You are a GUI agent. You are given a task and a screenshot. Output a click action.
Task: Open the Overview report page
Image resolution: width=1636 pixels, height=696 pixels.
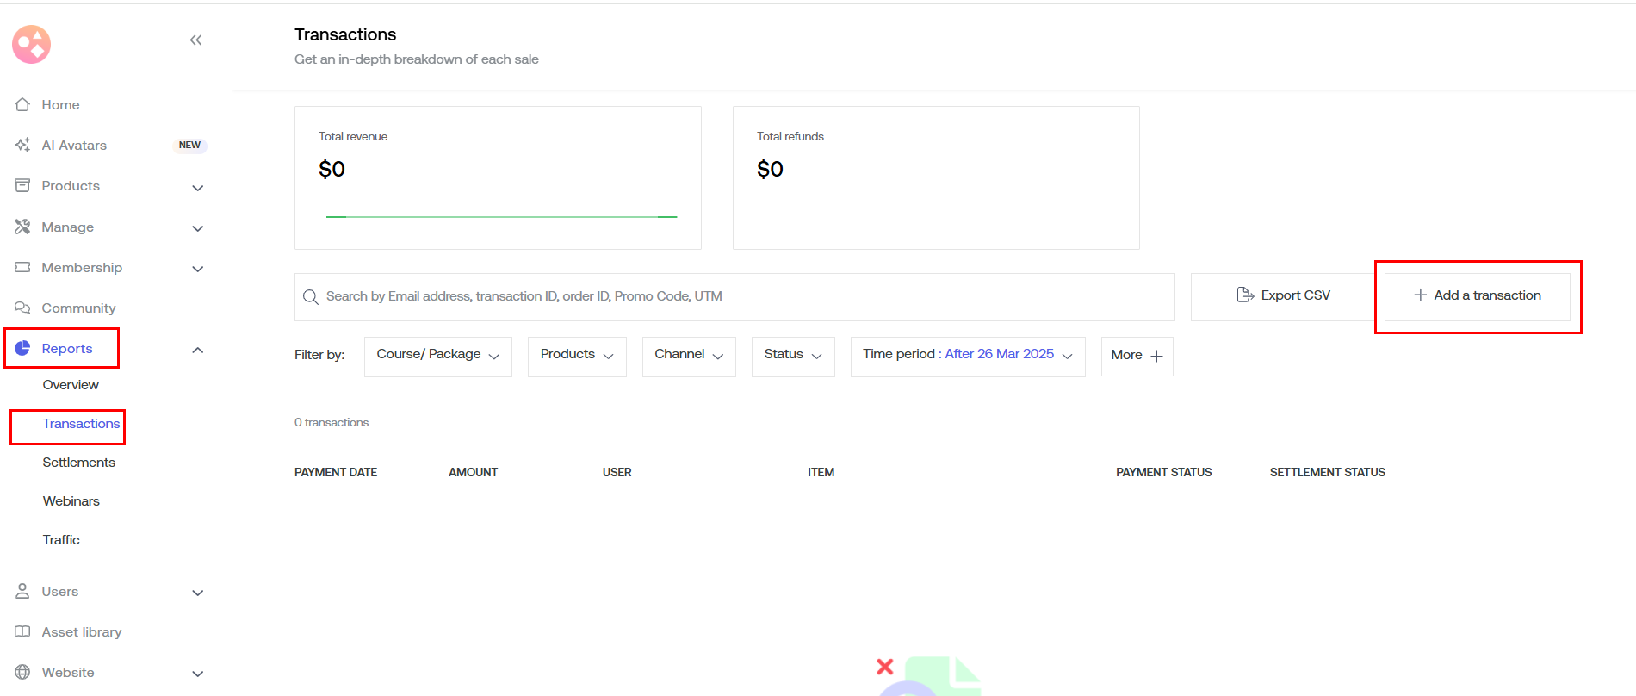[71, 385]
